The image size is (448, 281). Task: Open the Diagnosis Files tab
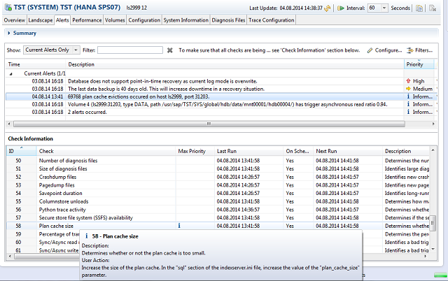228,20
